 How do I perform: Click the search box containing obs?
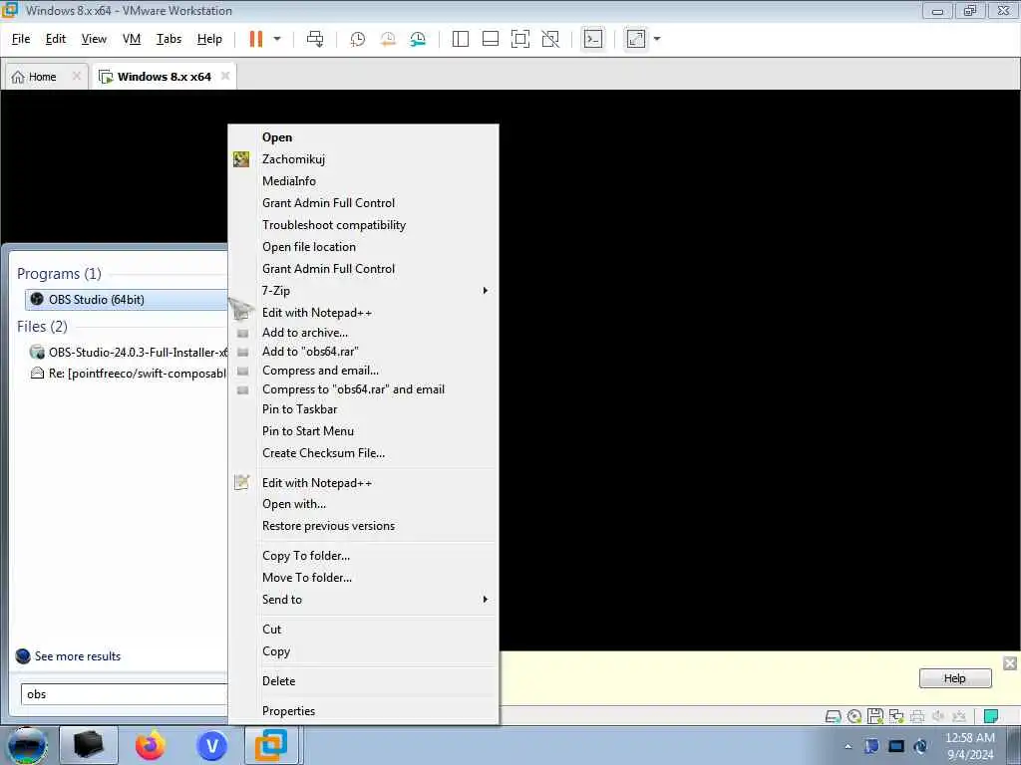[125, 694]
